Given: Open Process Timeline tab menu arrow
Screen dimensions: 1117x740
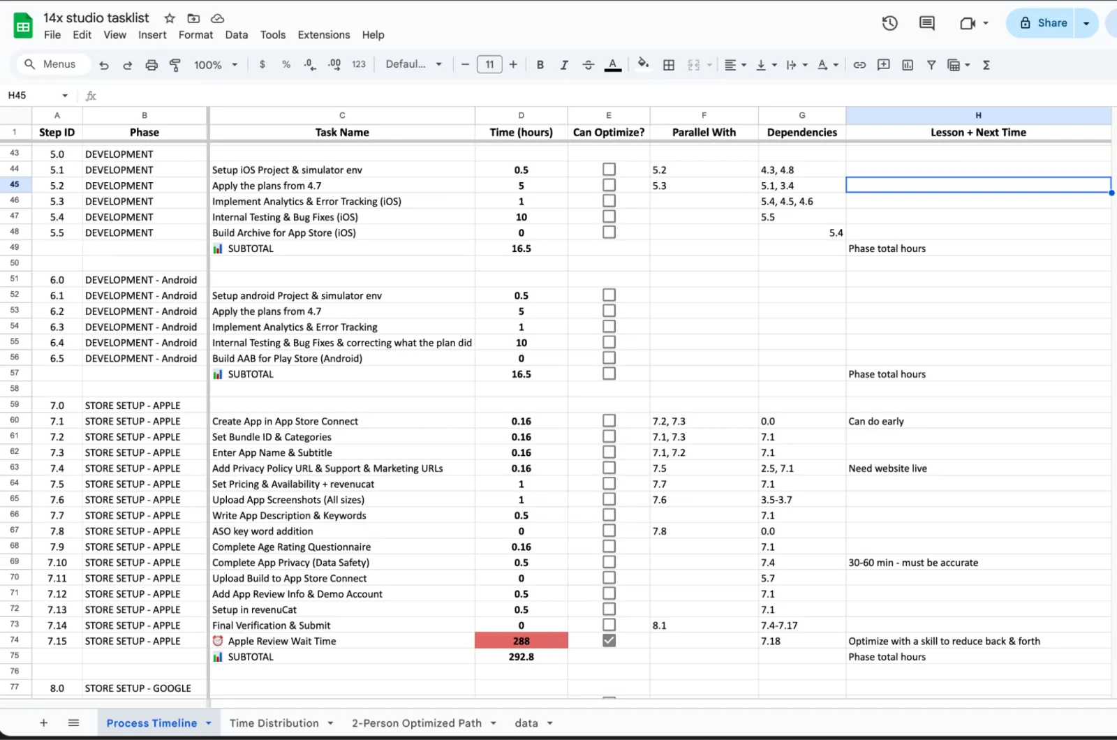Looking at the screenshot, I should coord(209,723).
